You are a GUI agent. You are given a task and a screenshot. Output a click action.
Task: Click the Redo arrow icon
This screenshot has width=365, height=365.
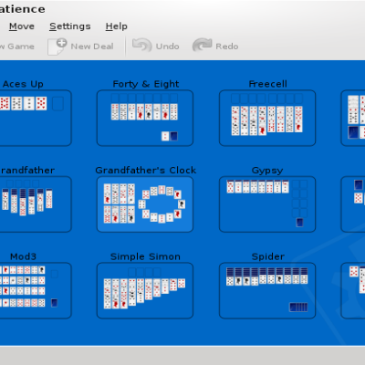pyautogui.click(x=202, y=46)
